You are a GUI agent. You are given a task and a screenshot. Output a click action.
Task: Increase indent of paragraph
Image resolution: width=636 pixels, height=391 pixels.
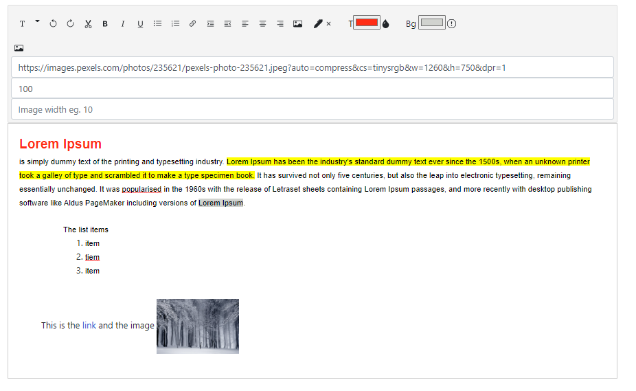(x=210, y=24)
